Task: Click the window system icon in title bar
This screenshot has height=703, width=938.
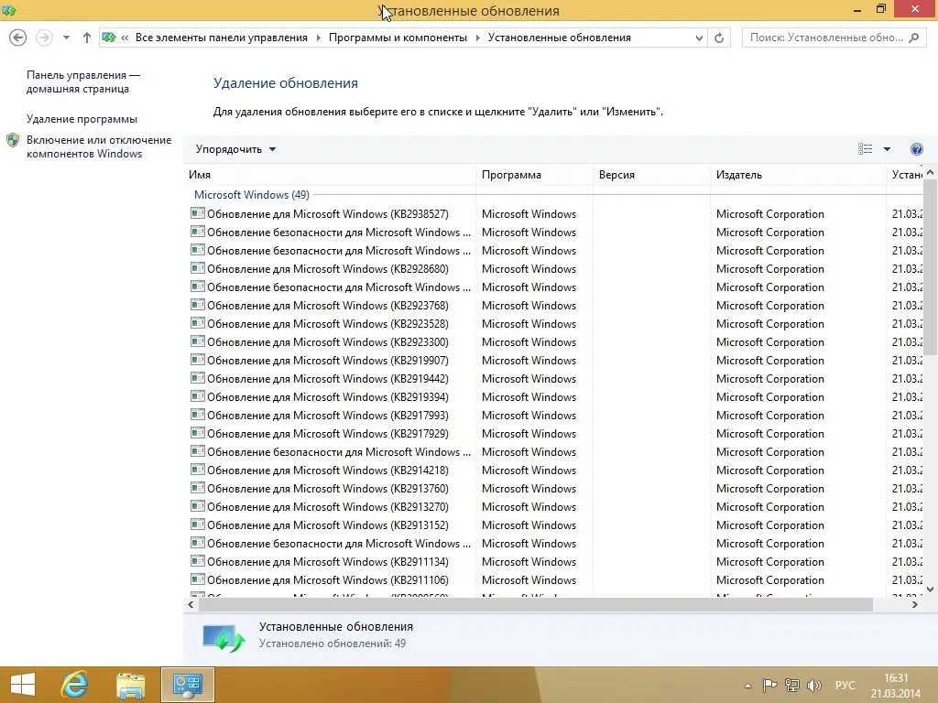Action: tap(9, 10)
